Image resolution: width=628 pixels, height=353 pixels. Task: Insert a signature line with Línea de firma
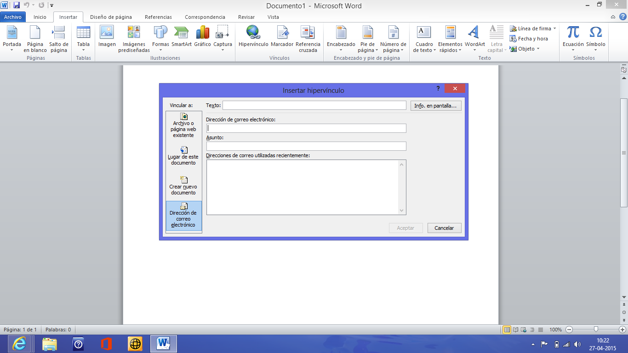(533, 28)
